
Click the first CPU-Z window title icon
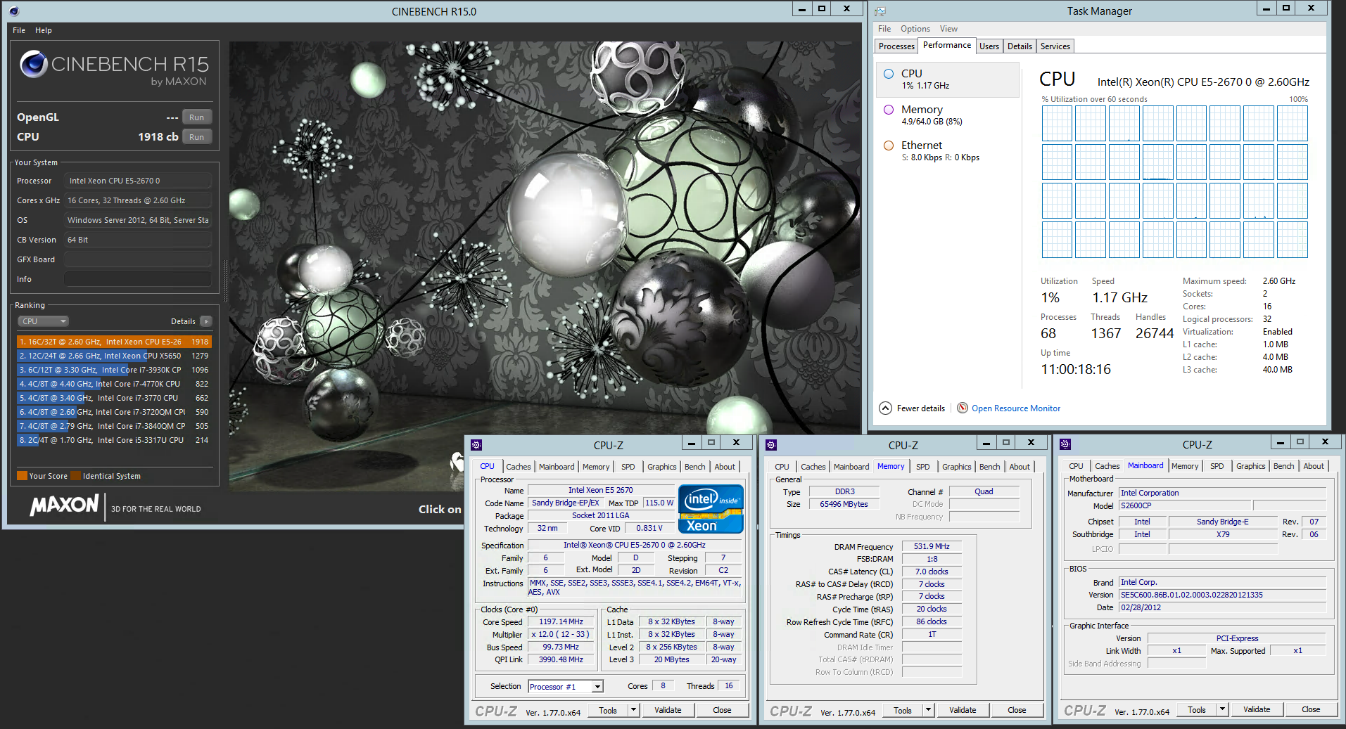pyautogui.click(x=476, y=444)
